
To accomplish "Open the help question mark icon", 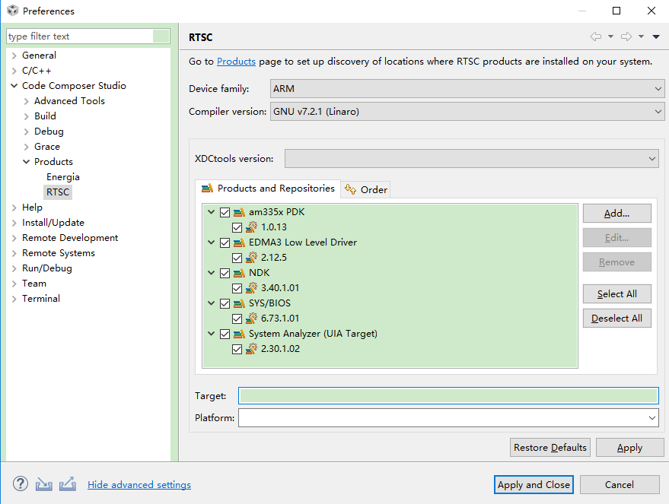I will [x=20, y=484].
